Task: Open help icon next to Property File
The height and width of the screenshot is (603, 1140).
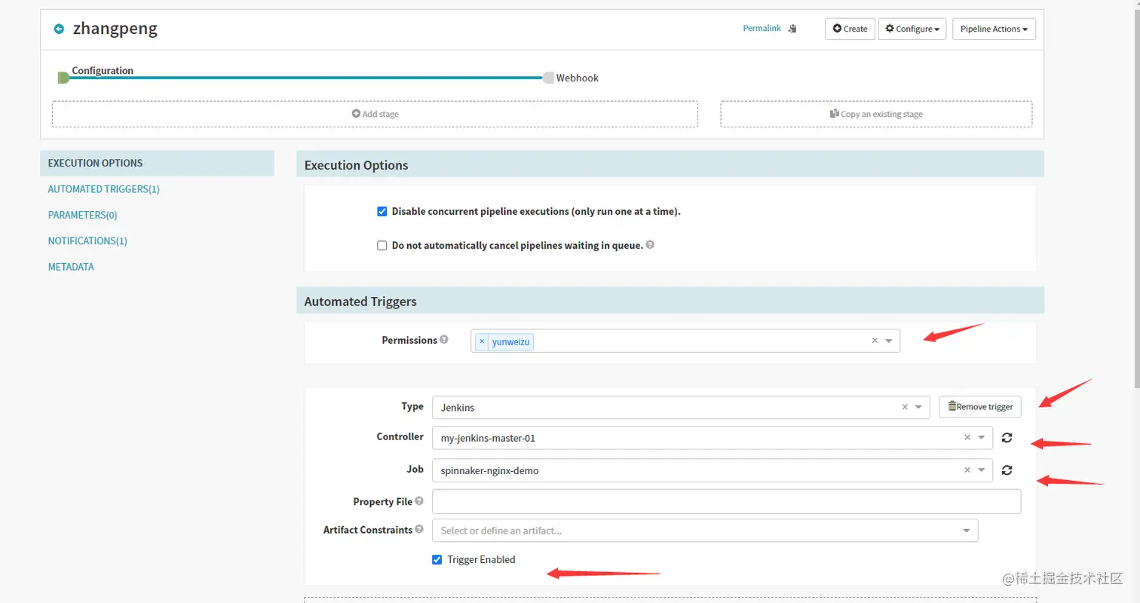Action: (419, 501)
